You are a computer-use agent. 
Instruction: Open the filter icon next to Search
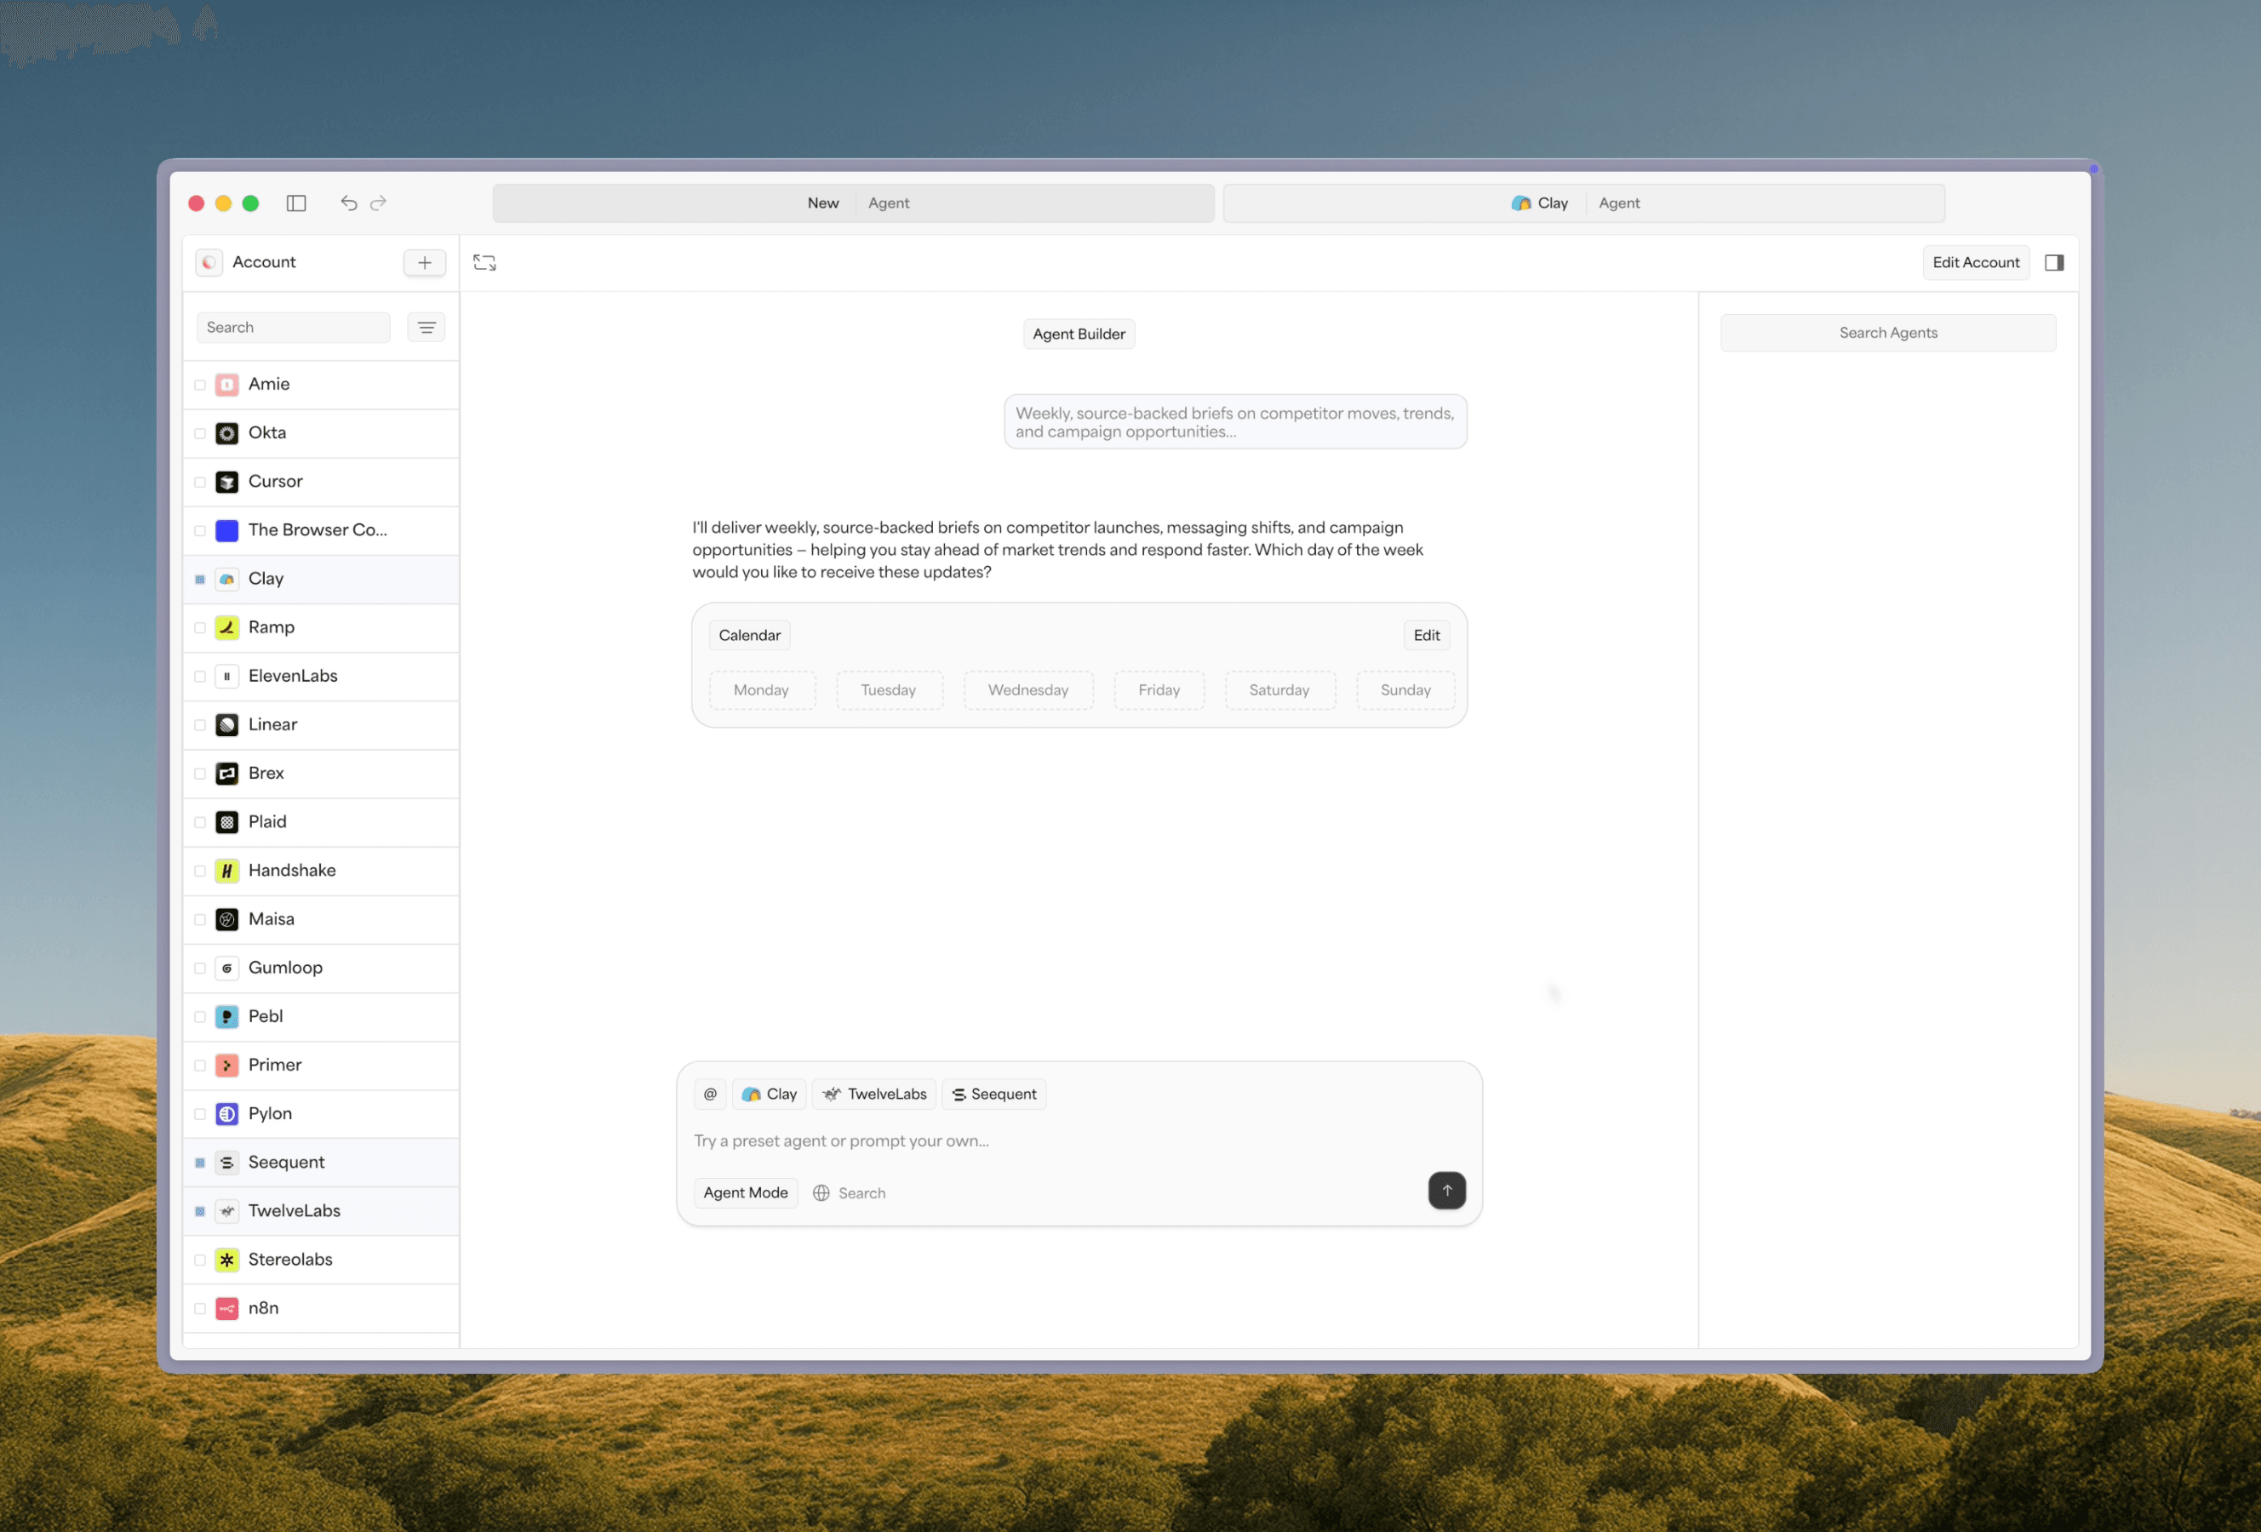(426, 328)
